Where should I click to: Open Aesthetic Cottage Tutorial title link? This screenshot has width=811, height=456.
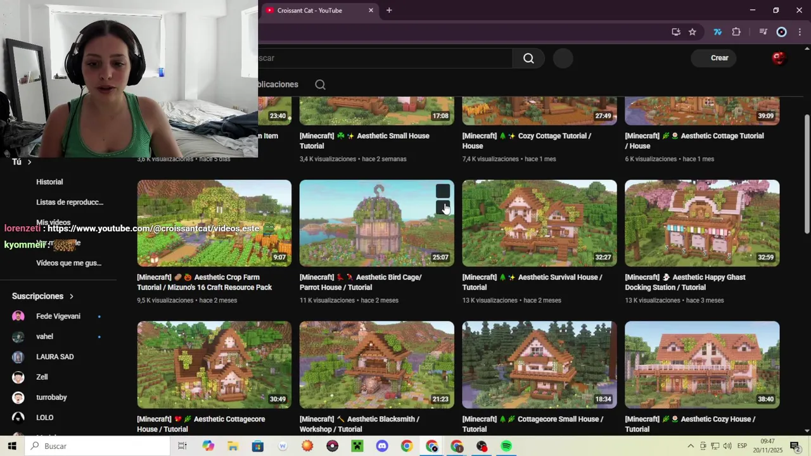click(x=694, y=141)
